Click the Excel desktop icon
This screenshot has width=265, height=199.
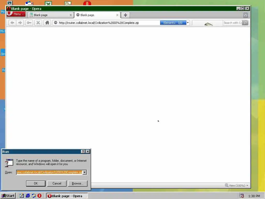tap(48, 3)
